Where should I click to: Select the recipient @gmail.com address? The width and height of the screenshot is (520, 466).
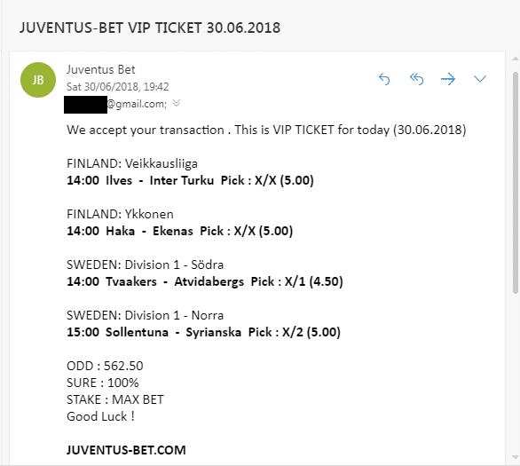(x=115, y=104)
